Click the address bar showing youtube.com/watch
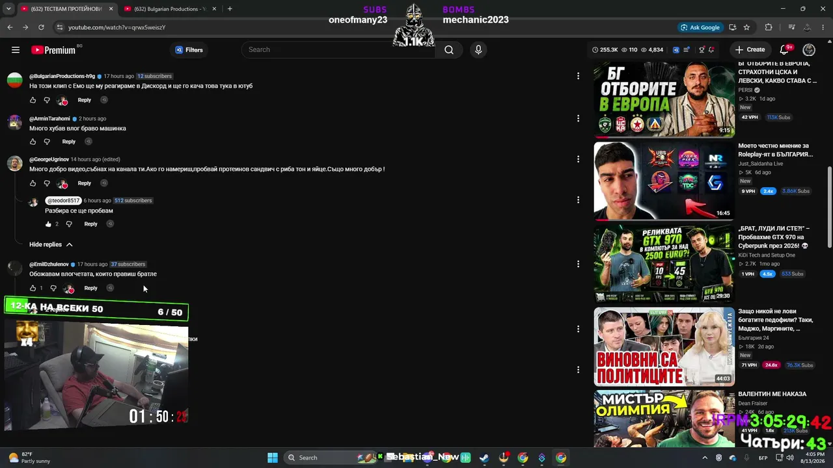Image resolution: width=833 pixels, height=468 pixels. point(364,27)
